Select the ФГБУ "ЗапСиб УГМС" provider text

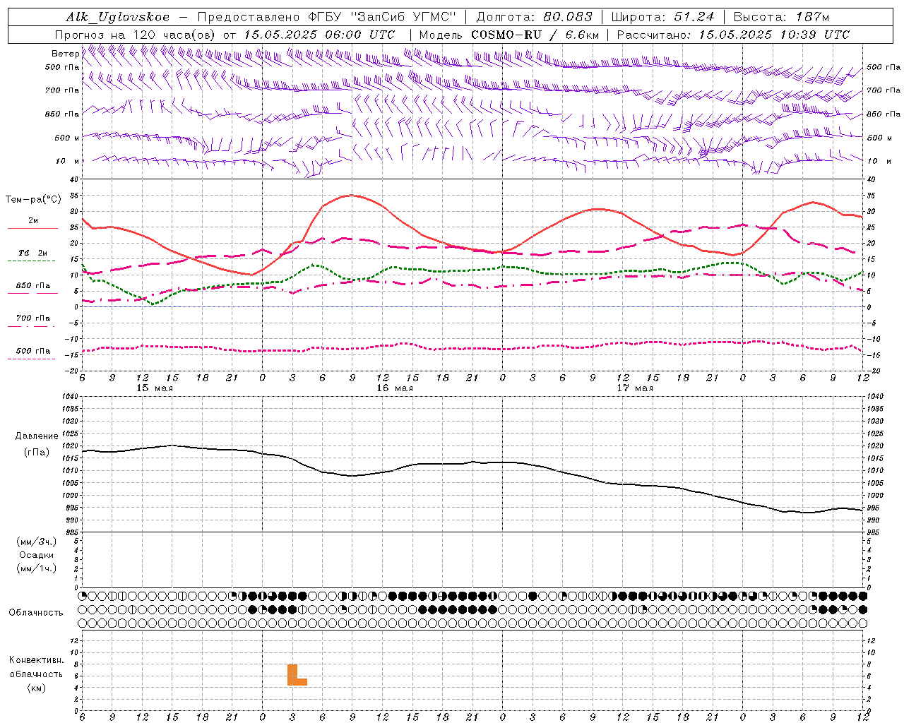point(383,17)
